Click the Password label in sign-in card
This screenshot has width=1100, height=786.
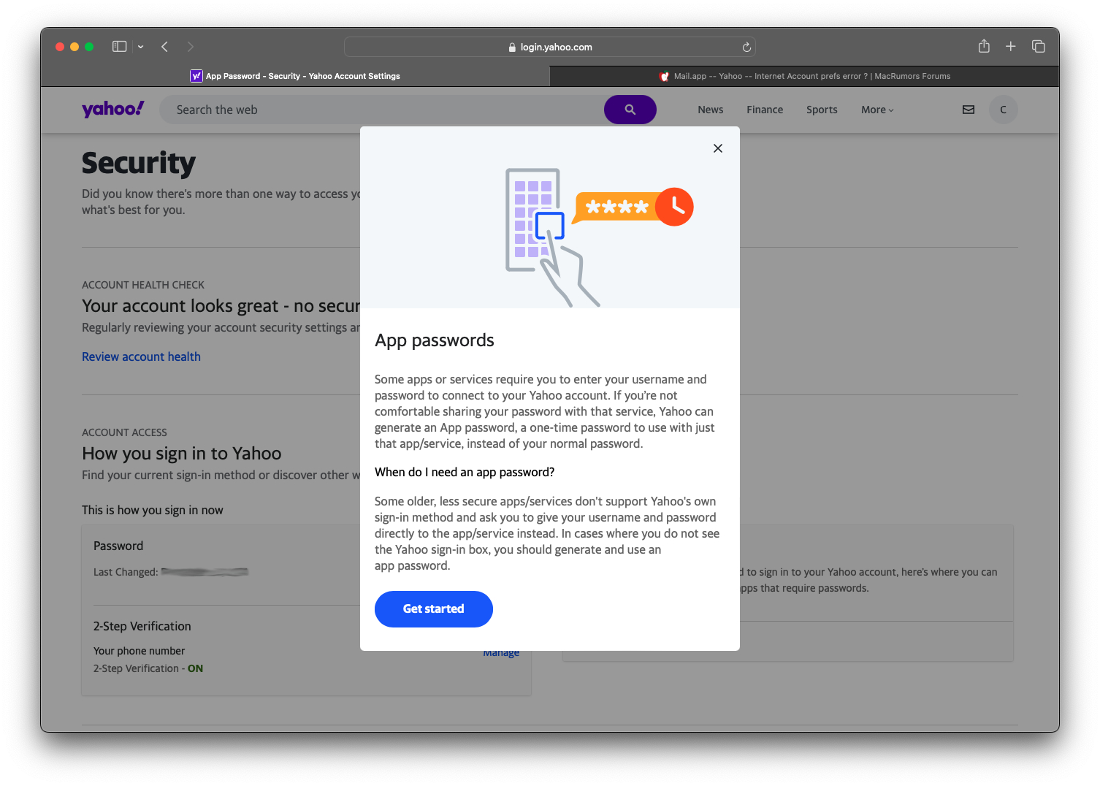tap(118, 546)
